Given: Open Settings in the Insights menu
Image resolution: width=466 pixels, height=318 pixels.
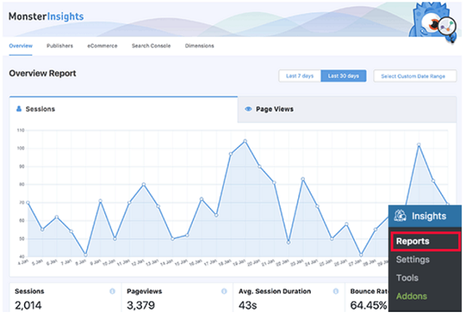Looking at the screenshot, I should click(x=413, y=260).
